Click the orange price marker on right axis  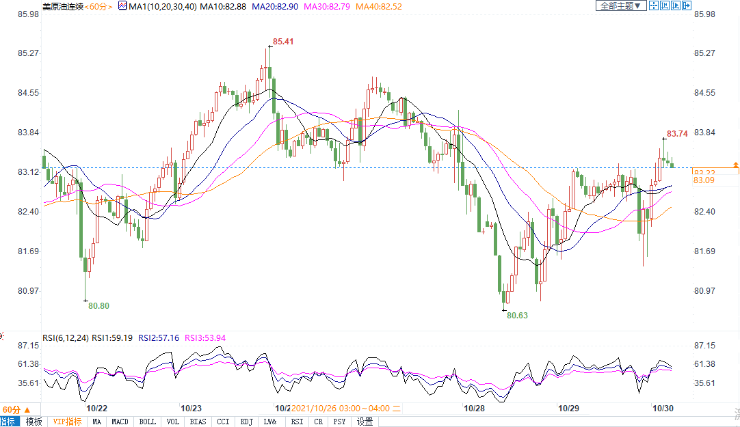tap(735, 165)
